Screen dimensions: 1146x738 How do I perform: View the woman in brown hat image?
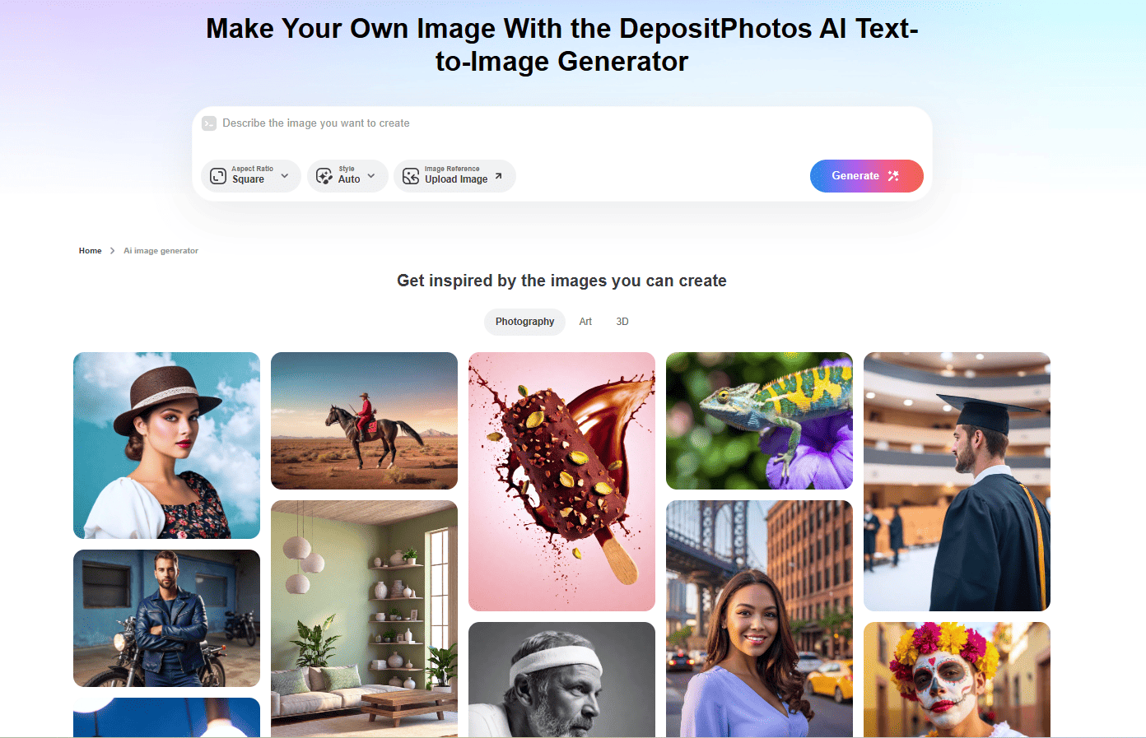166,445
